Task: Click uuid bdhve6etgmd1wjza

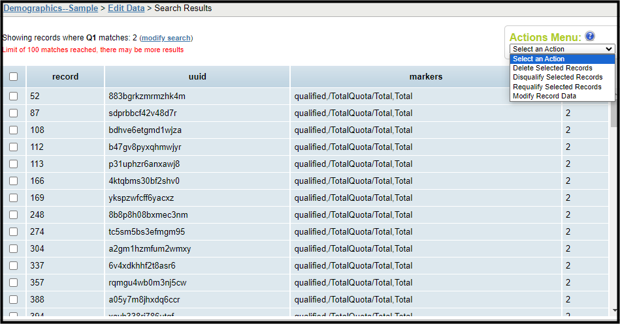Action: click(145, 130)
